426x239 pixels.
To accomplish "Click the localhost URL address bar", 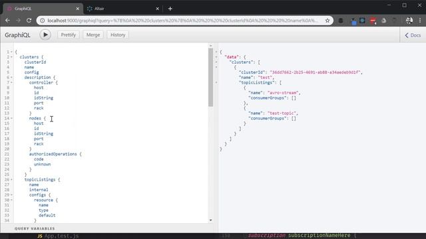I will (x=182, y=21).
